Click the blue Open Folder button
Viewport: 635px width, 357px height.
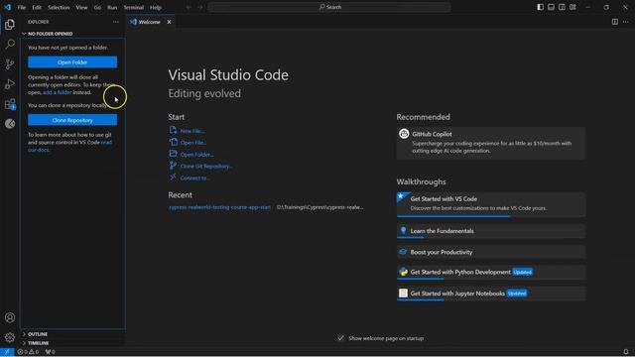(x=72, y=61)
